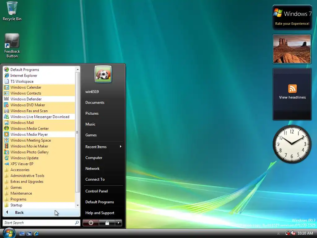Image resolution: width=317 pixels, height=238 pixels.
Task: Open Default Programs in the right pane
Action: [103, 202]
